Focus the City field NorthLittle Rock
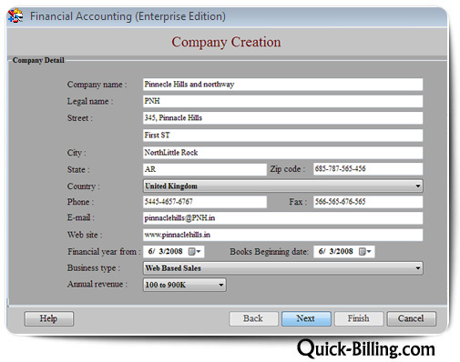This screenshot has height=362, width=460. (x=282, y=153)
